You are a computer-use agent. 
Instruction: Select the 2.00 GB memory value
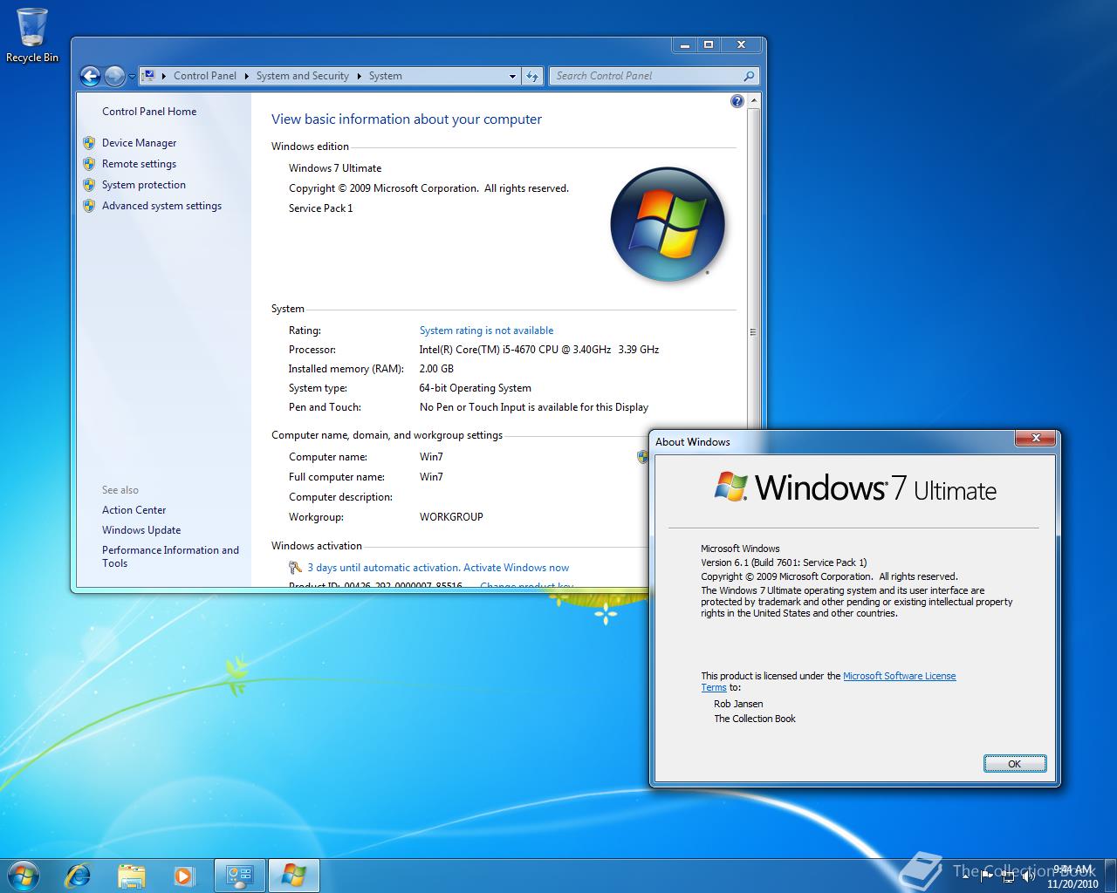(x=436, y=369)
